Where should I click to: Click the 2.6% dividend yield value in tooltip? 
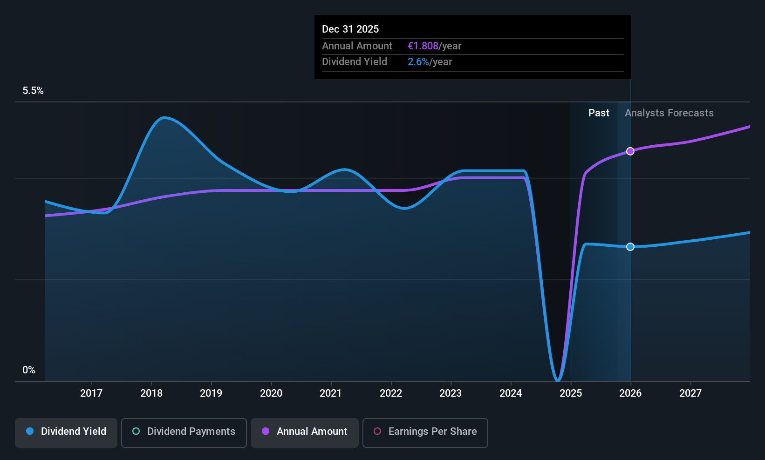[418, 62]
